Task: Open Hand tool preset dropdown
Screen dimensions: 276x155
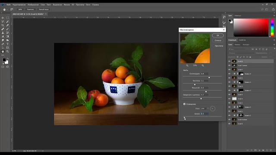Action: coord(7,9)
